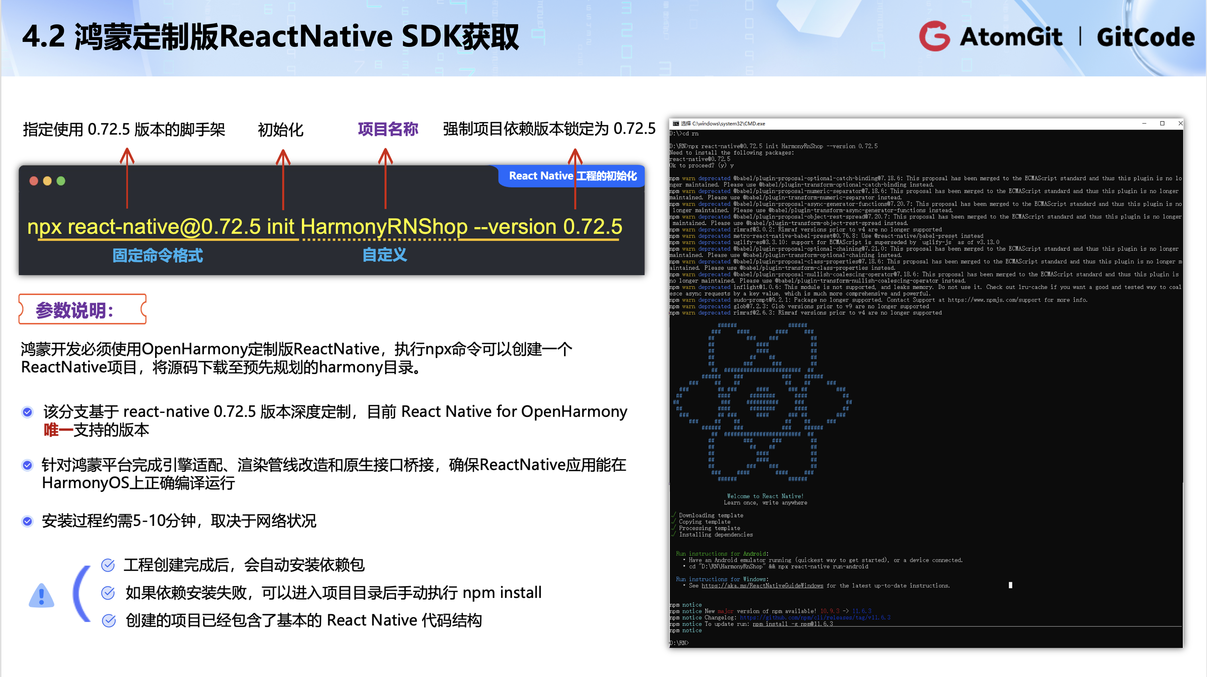The width and height of the screenshot is (1207, 677).
Task: Click the AtomGit red G logo icon
Action: [x=935, y=36]
